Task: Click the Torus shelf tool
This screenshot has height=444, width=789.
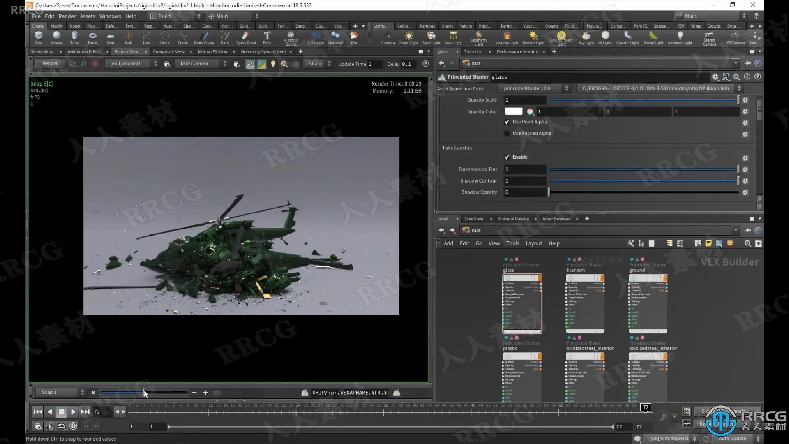Action: [x=92, y=37]
